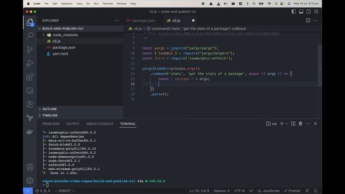Change end of line via LF
The height and width of the screenshot is (194, 345).
tap(251, 191)
